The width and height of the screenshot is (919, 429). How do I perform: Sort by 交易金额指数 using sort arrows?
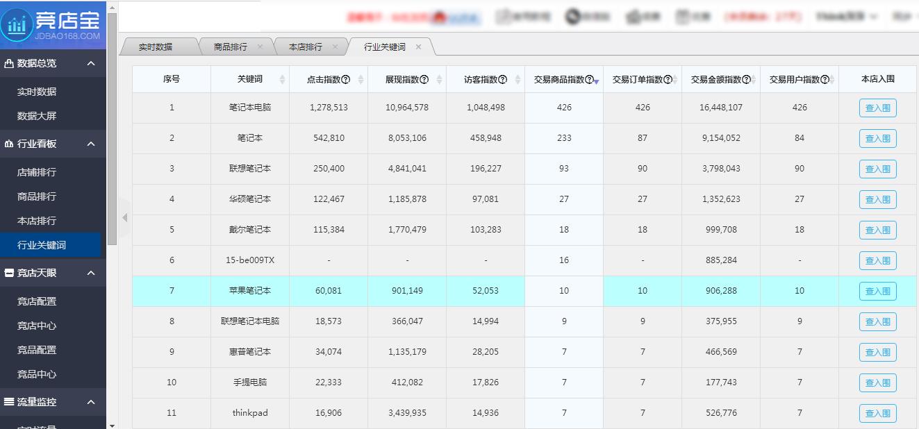tap(753, 80)
